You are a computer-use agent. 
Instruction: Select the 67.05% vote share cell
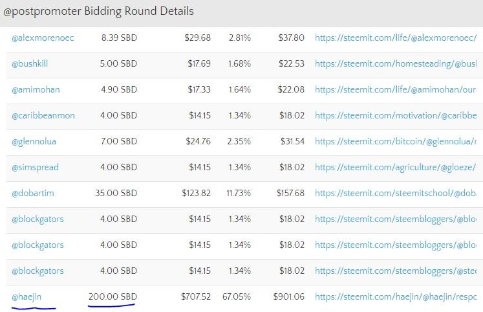(237, 296)
